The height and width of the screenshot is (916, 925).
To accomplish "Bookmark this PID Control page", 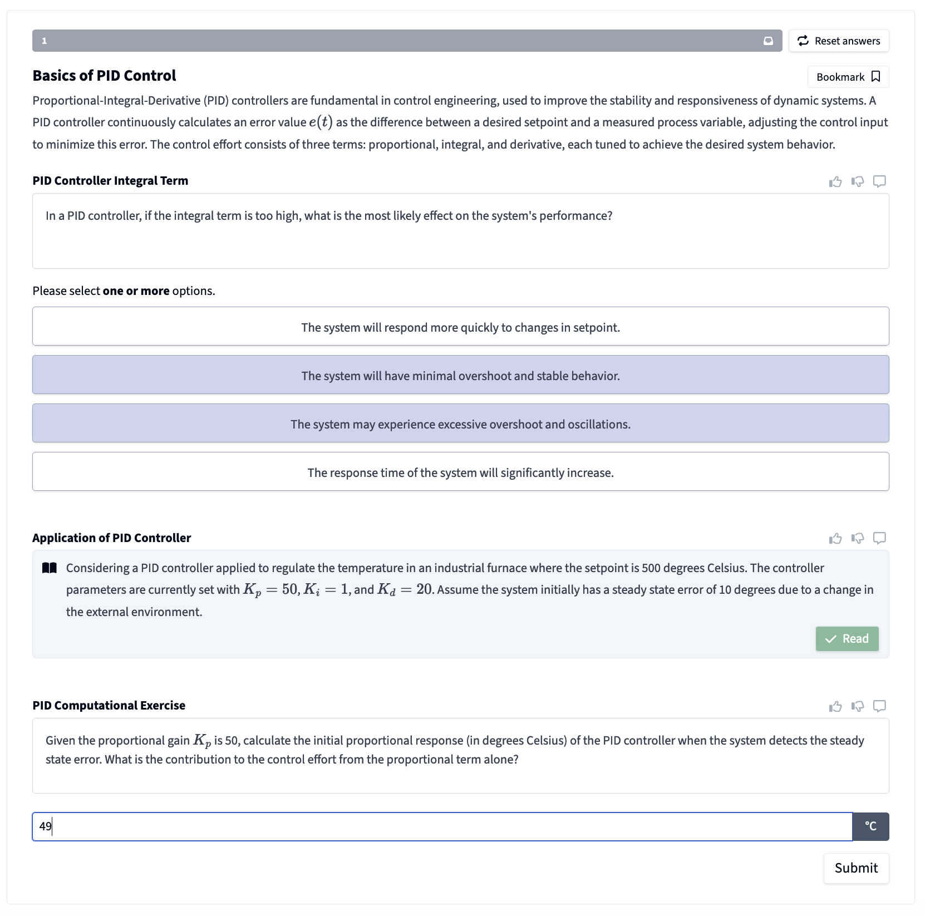I will (848, 77).
